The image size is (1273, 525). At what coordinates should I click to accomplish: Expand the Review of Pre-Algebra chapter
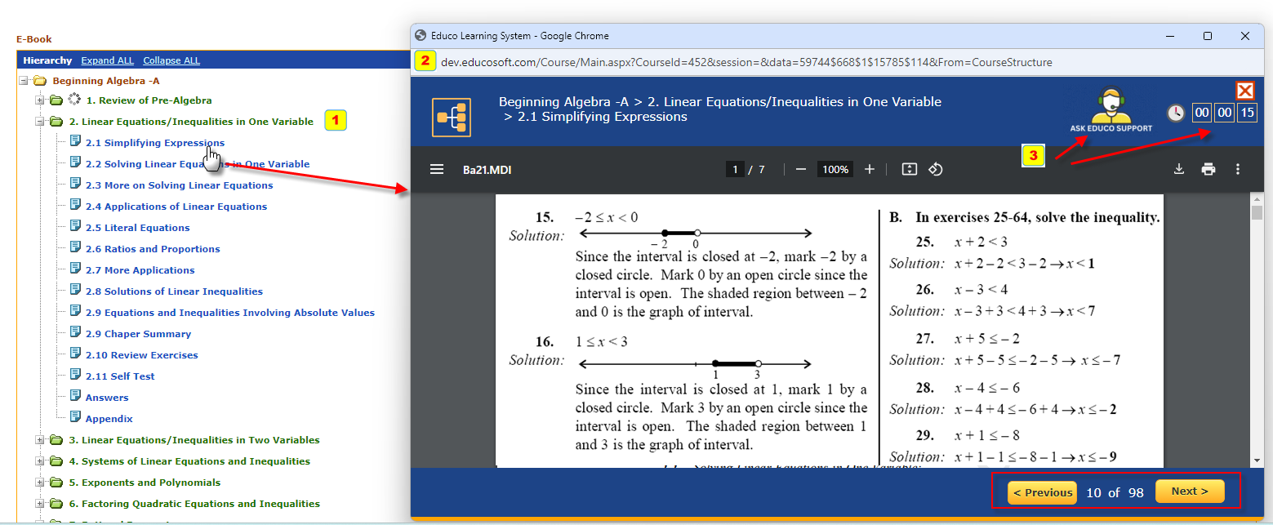coord(39,101)
